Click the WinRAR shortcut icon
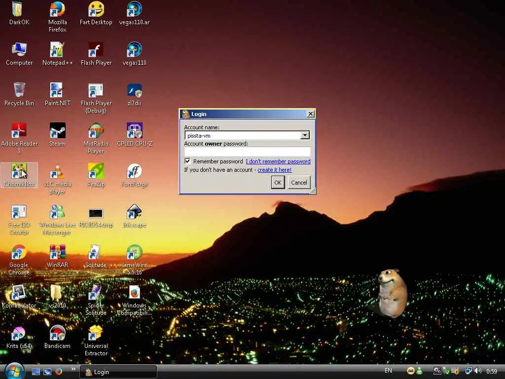This screenshot has height=379, width=505. pos(57,252)
